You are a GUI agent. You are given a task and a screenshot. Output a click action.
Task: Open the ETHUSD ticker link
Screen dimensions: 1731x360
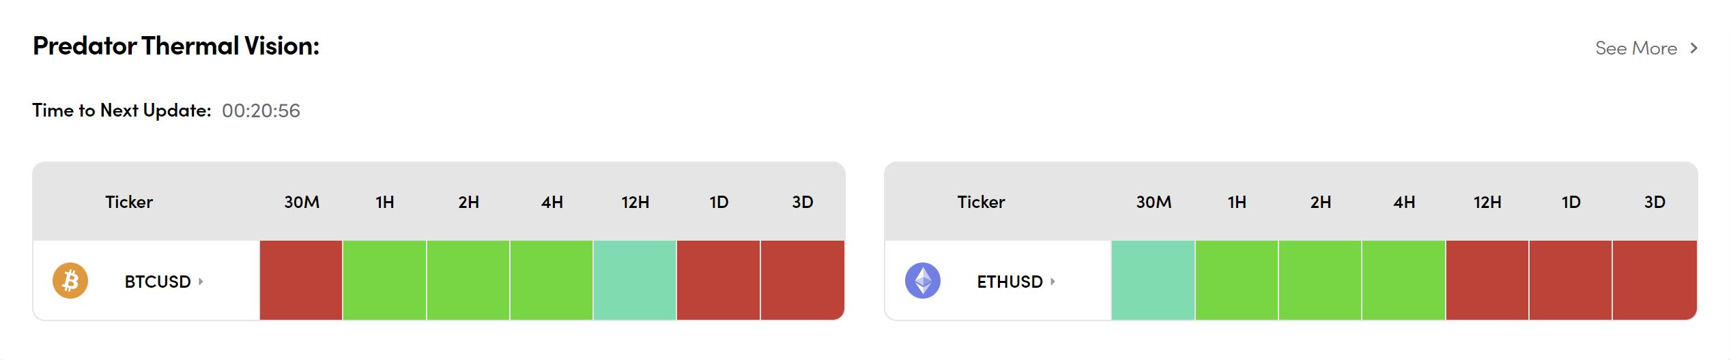click(x=1010, y=282)
